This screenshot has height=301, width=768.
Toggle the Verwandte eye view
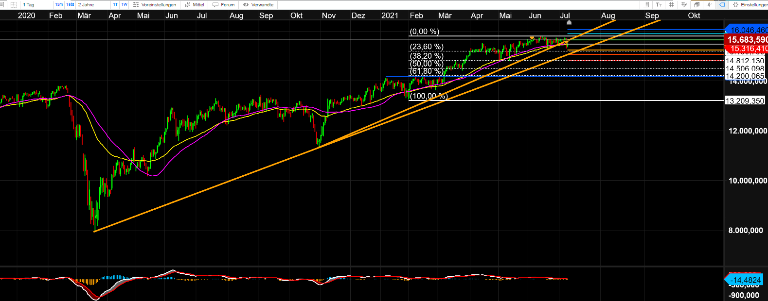pos(258,5)
